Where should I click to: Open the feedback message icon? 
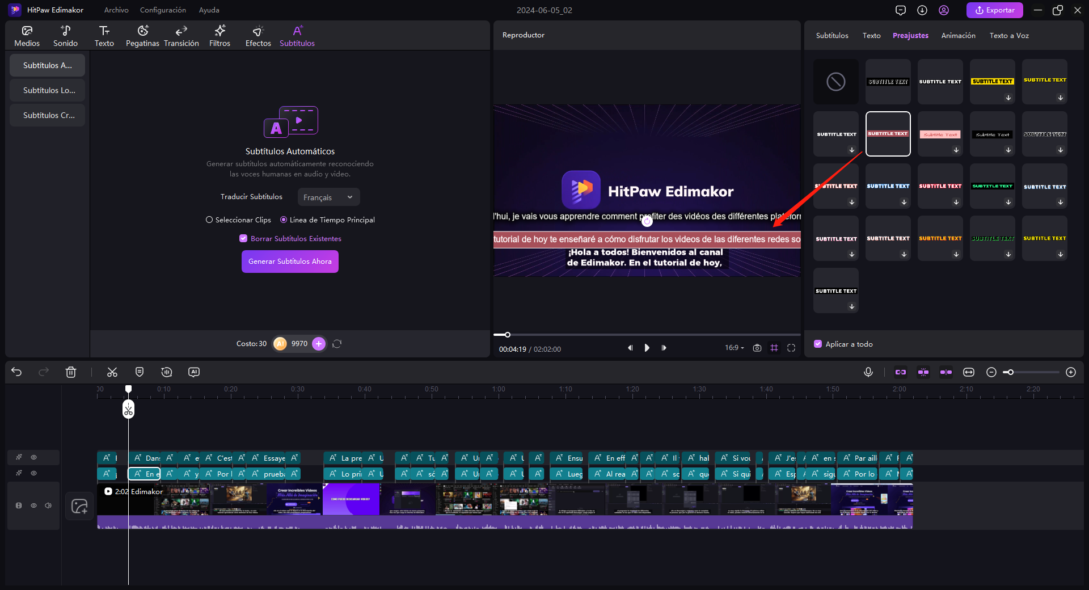point(901,10)
